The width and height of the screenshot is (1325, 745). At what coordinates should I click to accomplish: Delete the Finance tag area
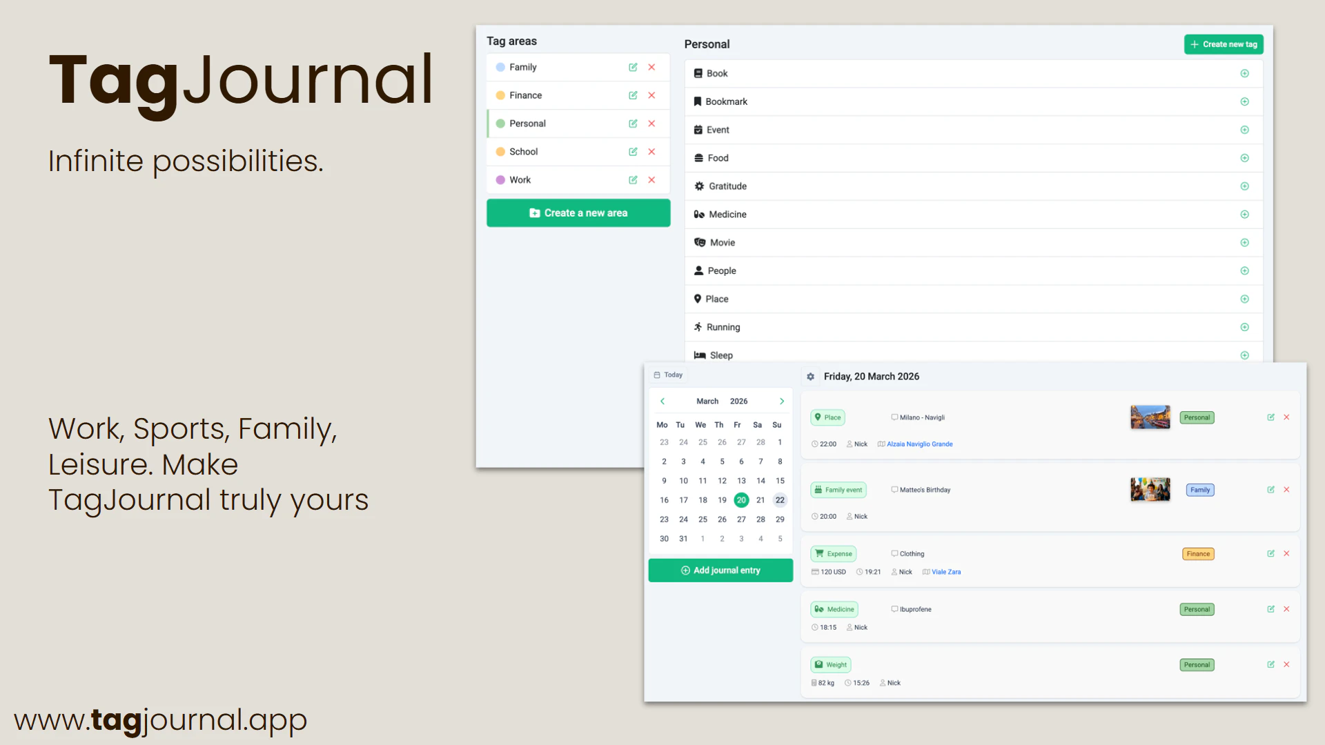pyautogui.click(x=651, y=95)
